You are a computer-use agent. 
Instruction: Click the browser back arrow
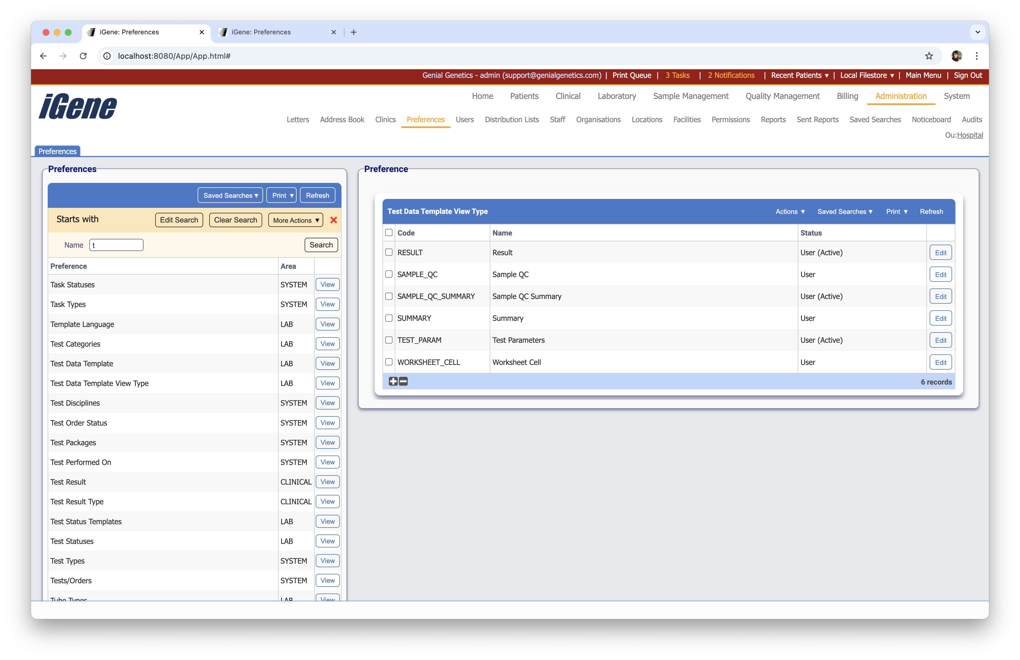click(43, 56)
